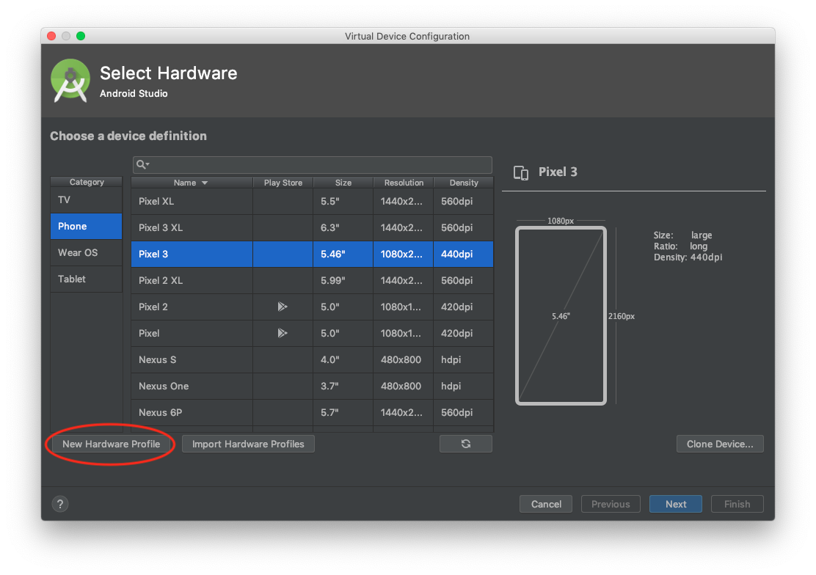Select the Pixel 2 device name

(x=153, y=307)
